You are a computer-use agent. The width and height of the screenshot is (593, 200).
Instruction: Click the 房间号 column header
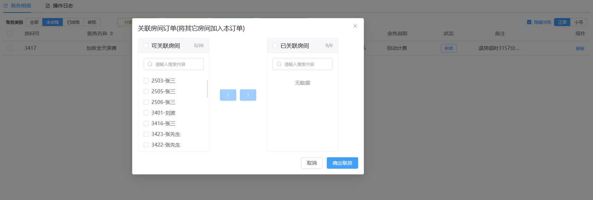pyautogui.click(x=32, y=33)
